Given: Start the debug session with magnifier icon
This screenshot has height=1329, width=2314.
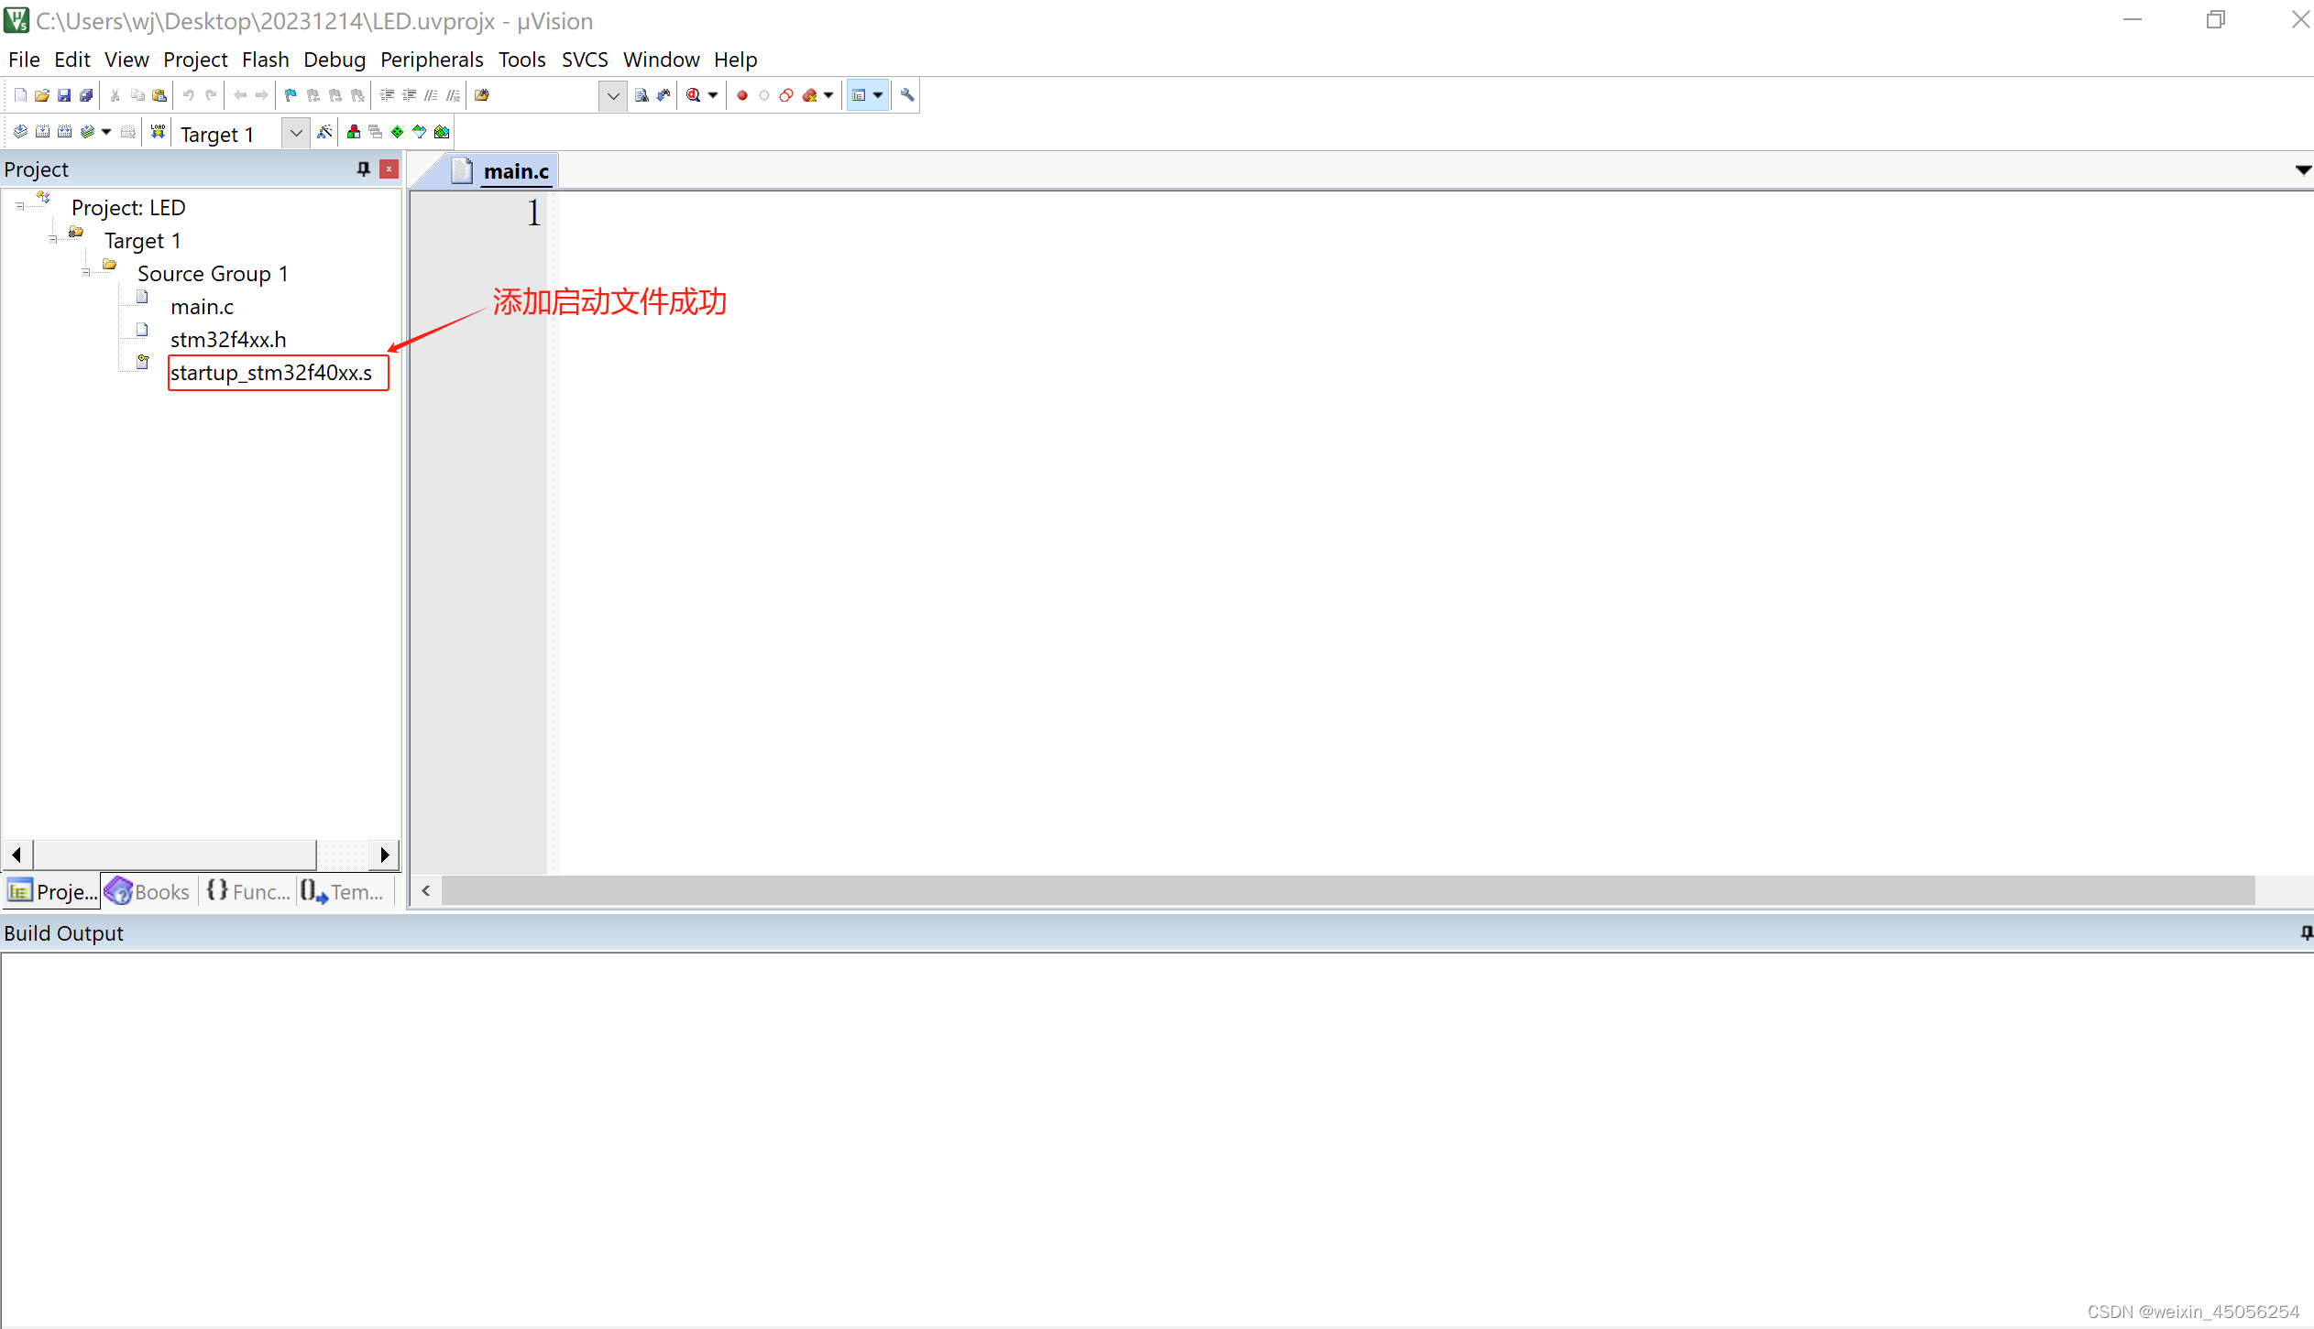Looking at the screenshot, I should [x=694, y=95].
